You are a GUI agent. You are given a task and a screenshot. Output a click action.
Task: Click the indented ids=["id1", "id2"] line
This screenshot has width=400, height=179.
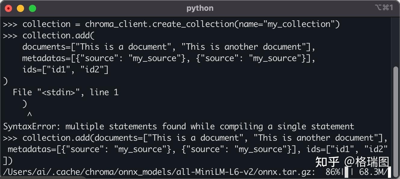[65, 70]
